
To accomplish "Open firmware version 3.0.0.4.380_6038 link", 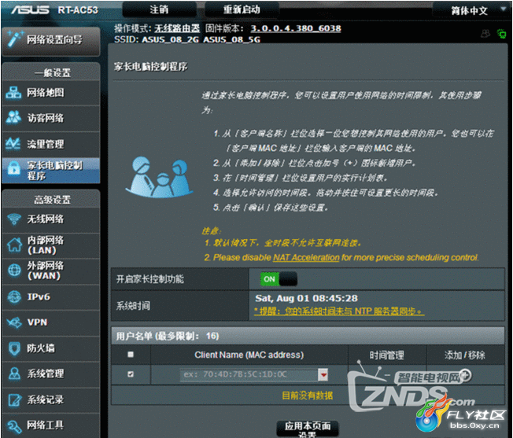I will pos(296,28).
